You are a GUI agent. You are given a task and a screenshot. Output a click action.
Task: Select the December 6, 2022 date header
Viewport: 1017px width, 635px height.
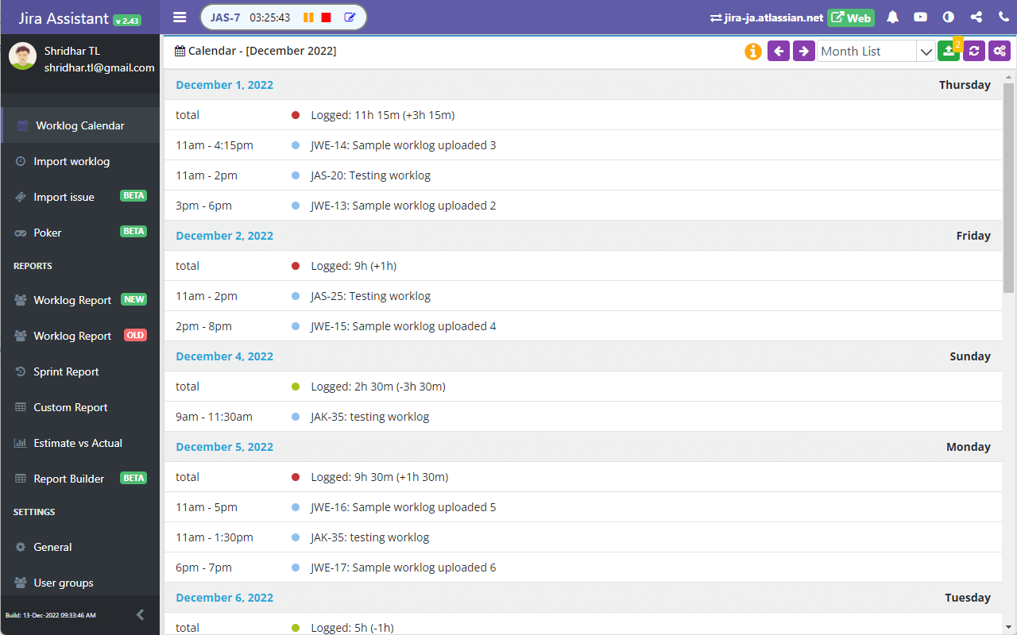224,598
